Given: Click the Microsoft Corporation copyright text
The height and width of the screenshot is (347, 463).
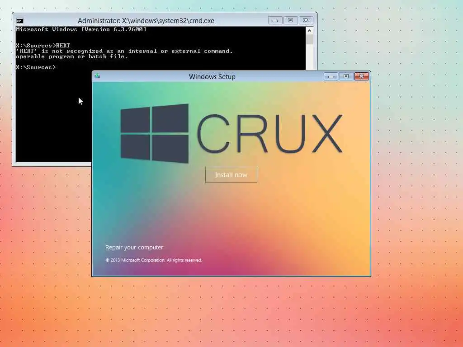Looking at the screenshot, I should point(154,260).
